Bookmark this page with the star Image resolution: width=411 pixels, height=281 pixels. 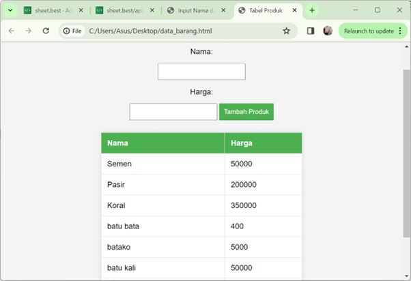tap(286, 31)
